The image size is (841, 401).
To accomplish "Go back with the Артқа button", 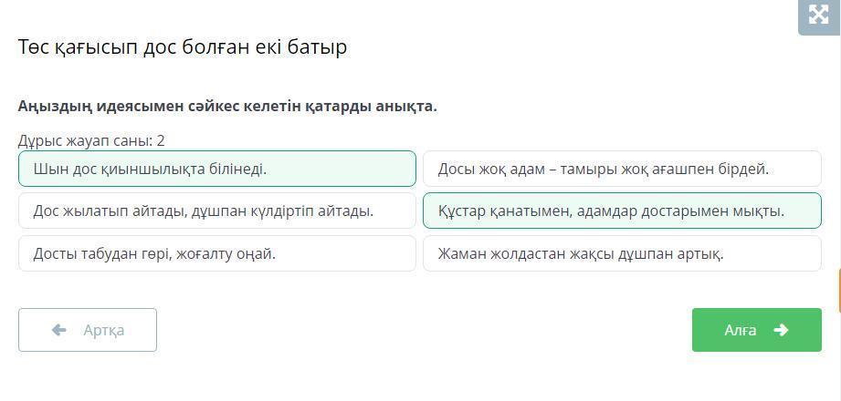I will (x=88, y=330).
